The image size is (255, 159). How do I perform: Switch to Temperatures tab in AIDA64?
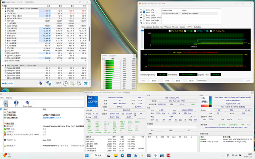[x=147, y=27]
